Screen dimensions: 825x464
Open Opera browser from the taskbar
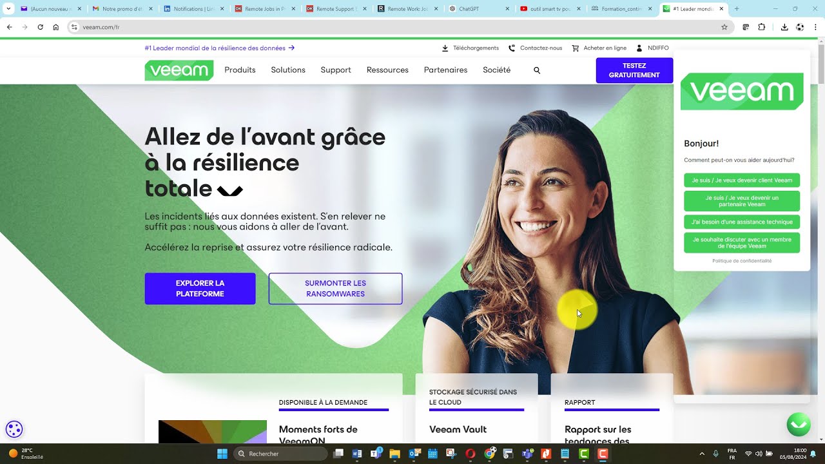tap(471, 454)
